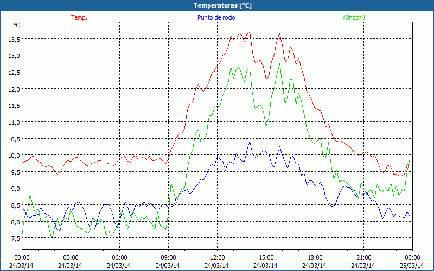Click the 25/03/14 date label
Image resolution: width=434 pixels, height=271 pixels.
click(x=412, y=266)
